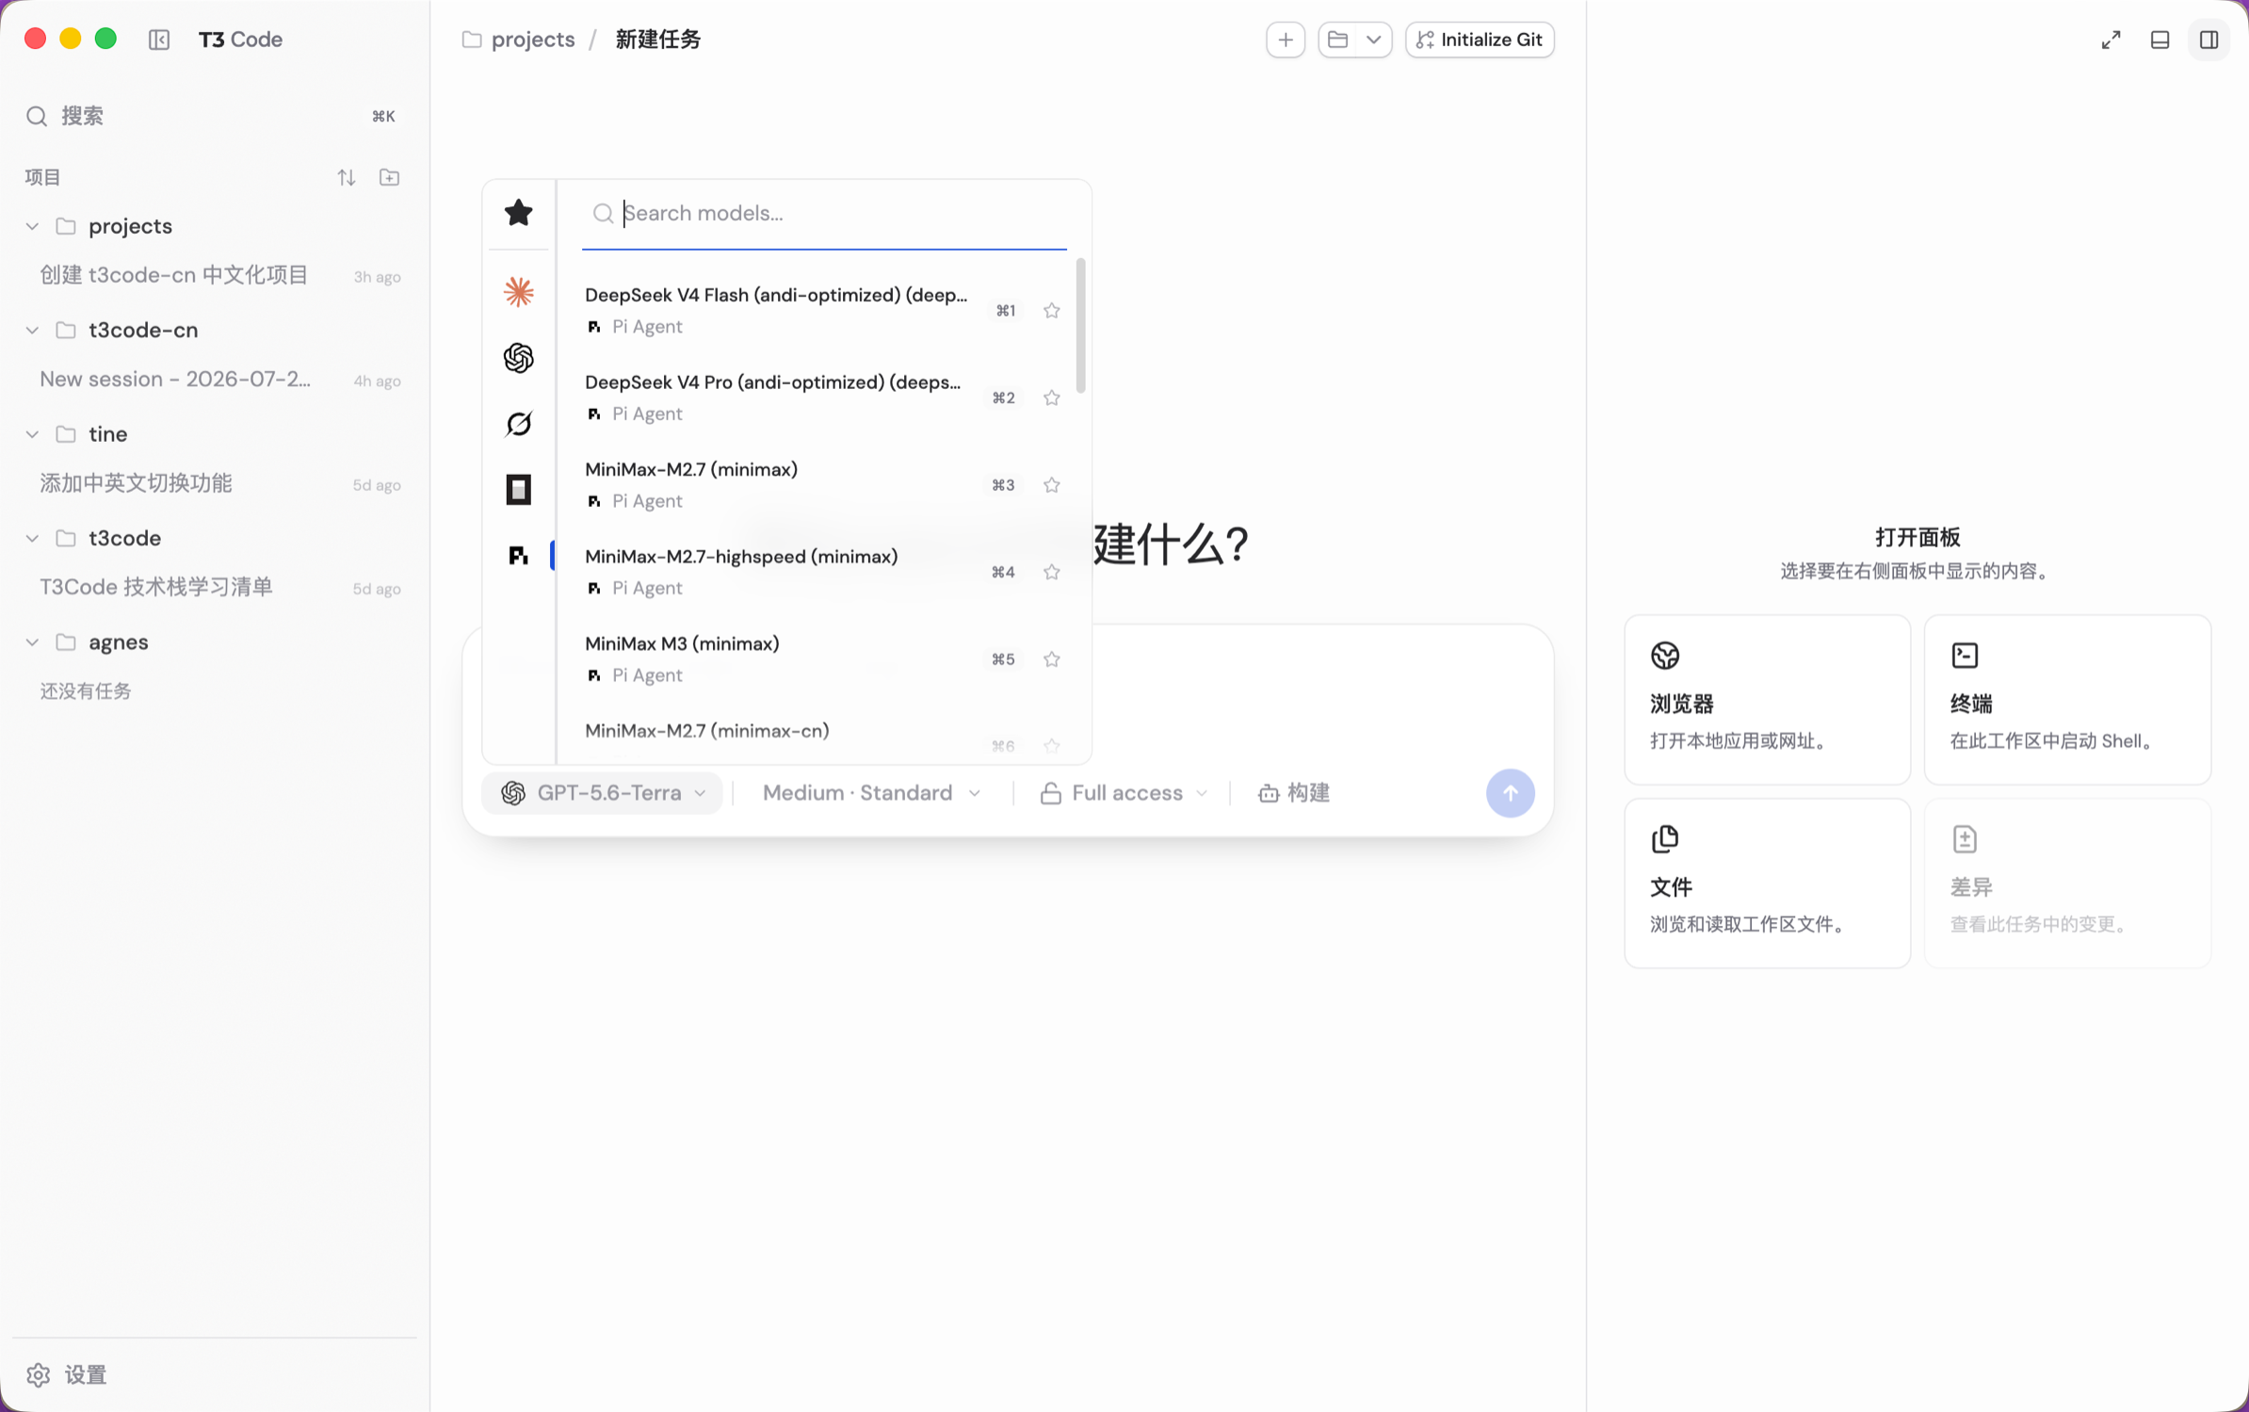Click the 新建任务 breadcrumb title
This screenshot has width=2249, height=1412.
coord(658,40)
